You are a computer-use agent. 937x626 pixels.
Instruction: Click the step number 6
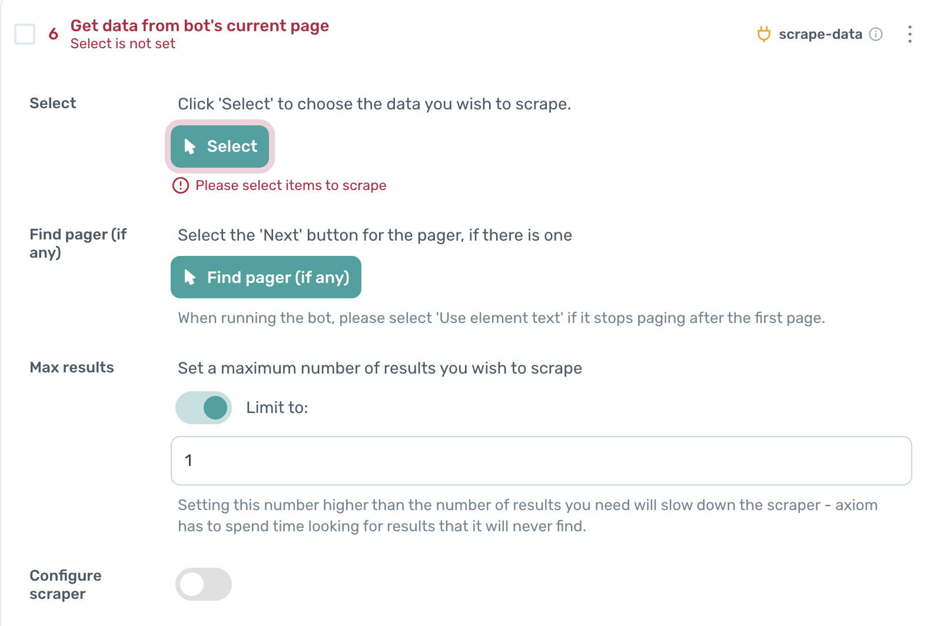(53, 34)
